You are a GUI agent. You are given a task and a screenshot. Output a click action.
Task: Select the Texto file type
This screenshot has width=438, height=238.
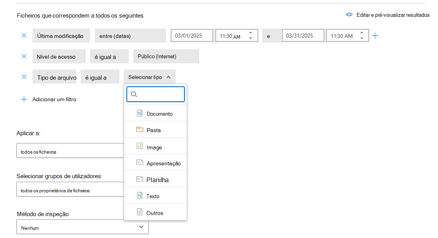(x=153, y=196)
